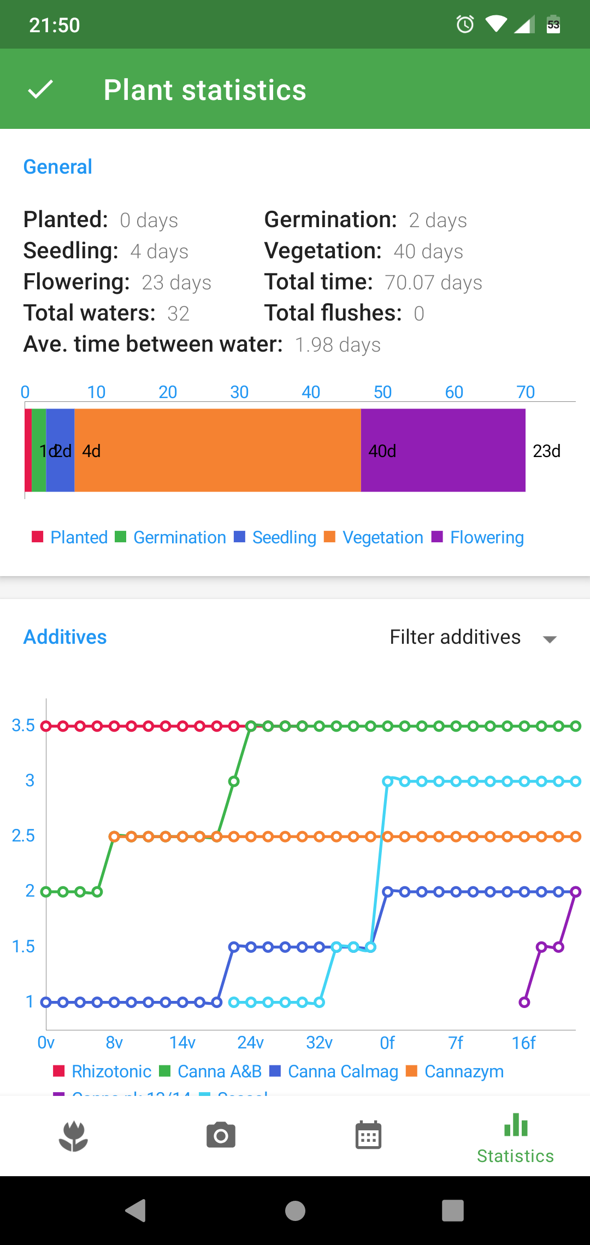Tap the purple Flowering bar segment
Screen dimensions: 590x1245
pos(443,450)
